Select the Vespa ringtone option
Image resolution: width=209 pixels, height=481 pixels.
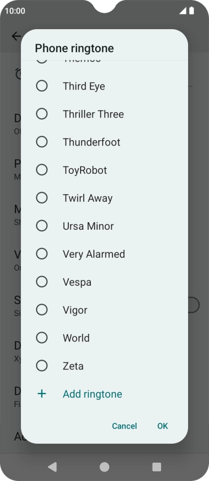tap(104, 281)
